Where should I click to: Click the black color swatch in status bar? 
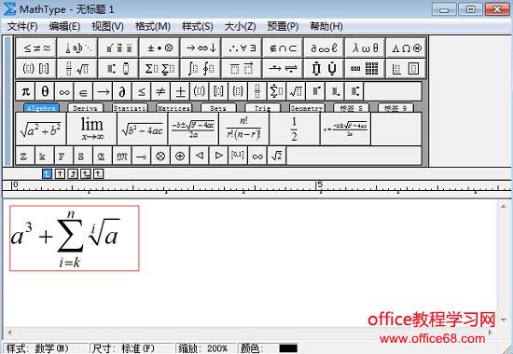click(288, 348)
